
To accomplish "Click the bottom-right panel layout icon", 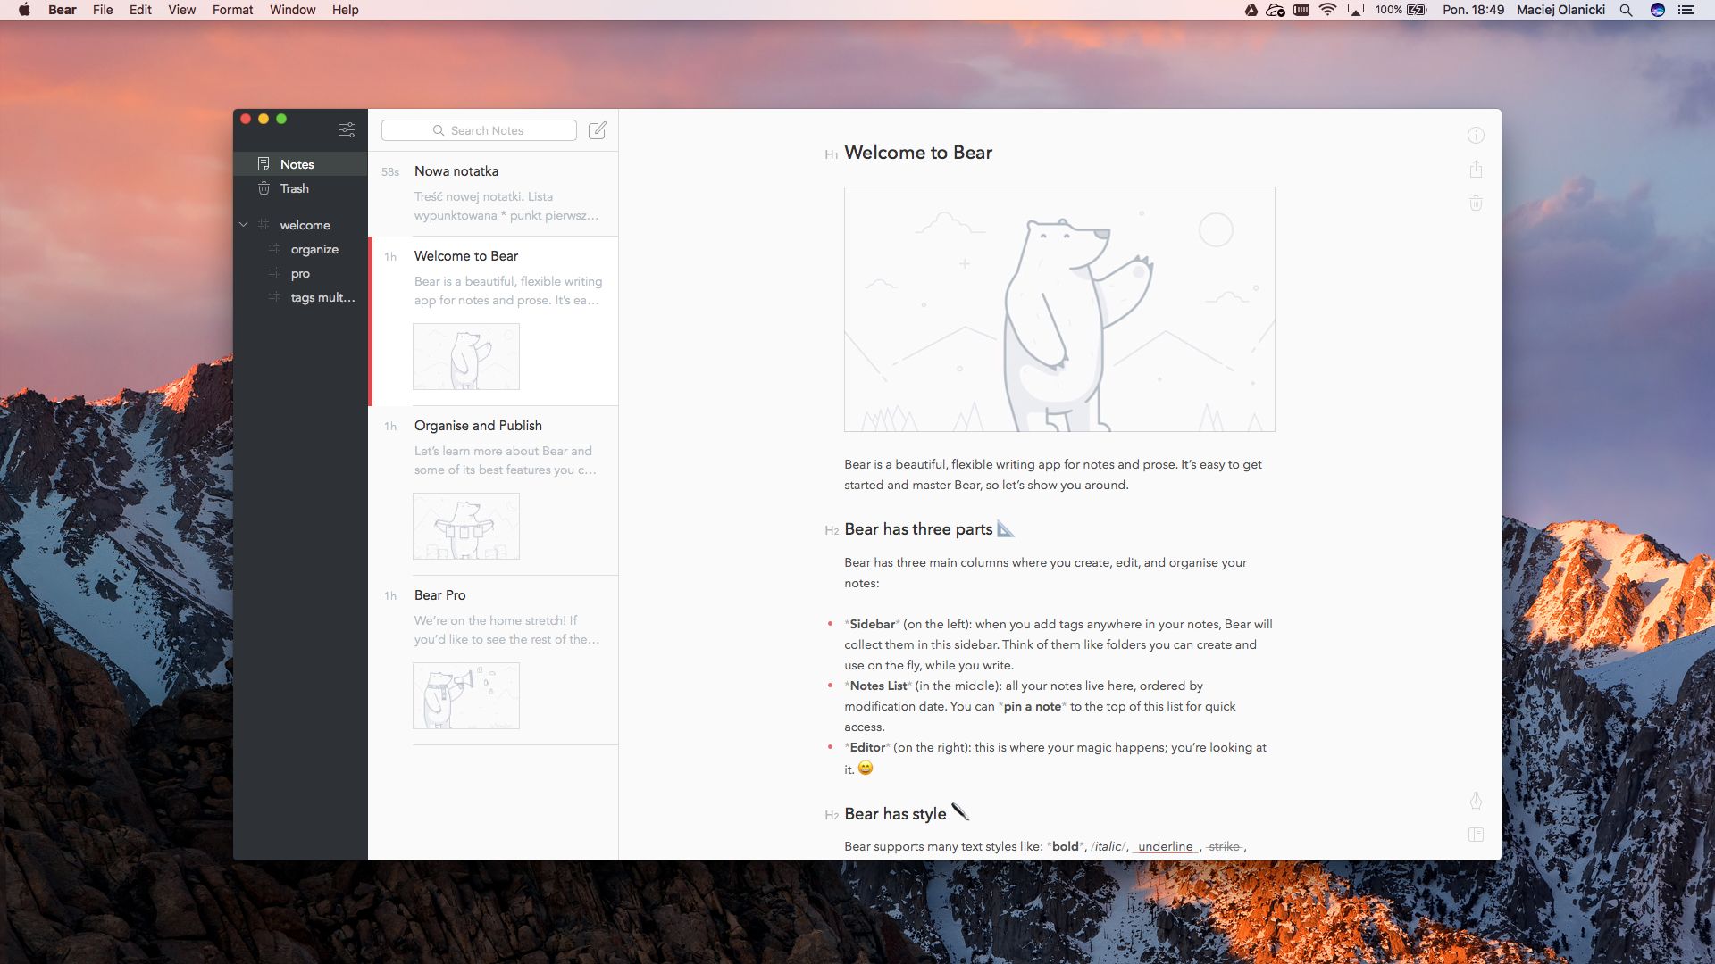I will coord(1476,835).
